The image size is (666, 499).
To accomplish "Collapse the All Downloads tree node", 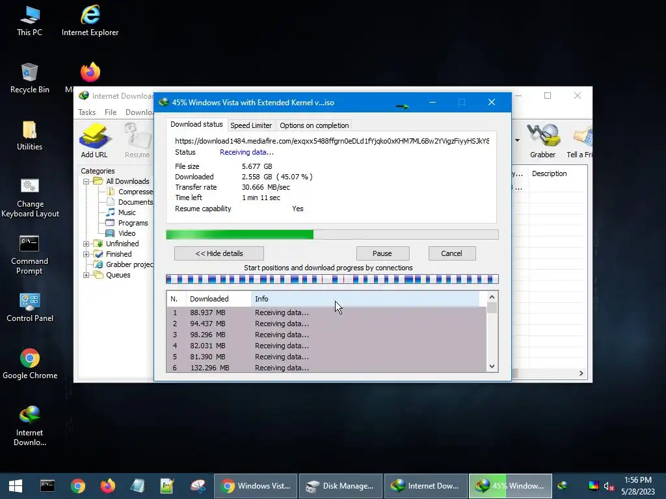I will tap(87, 182).
